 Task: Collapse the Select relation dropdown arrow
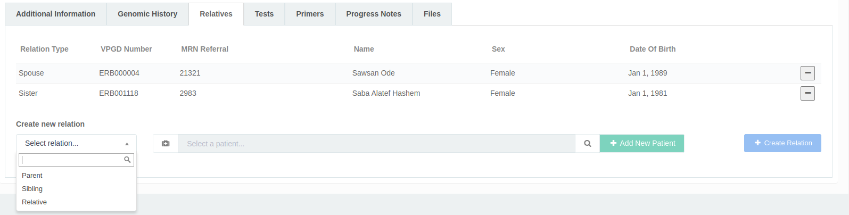point(127,144)
